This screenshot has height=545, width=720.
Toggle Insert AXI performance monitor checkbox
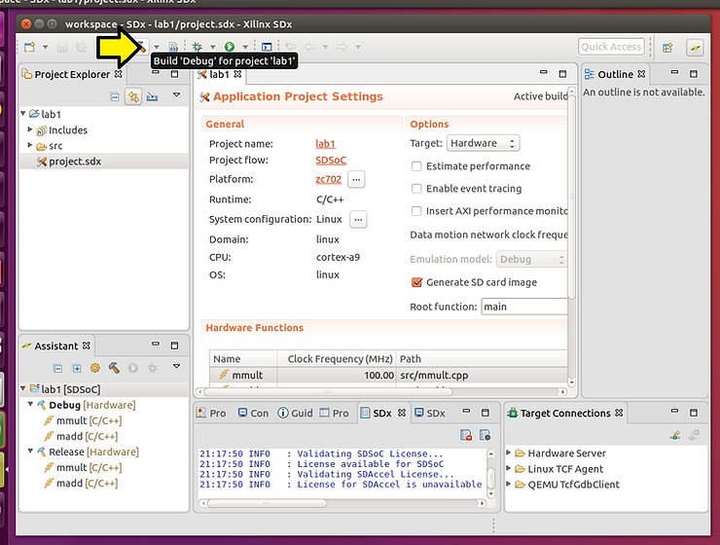coord(416,211)
